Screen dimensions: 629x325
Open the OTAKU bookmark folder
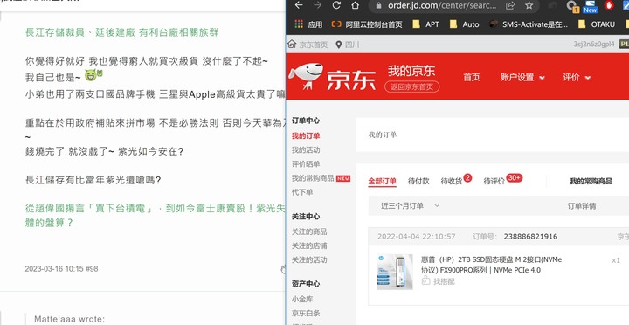point(597,24)
